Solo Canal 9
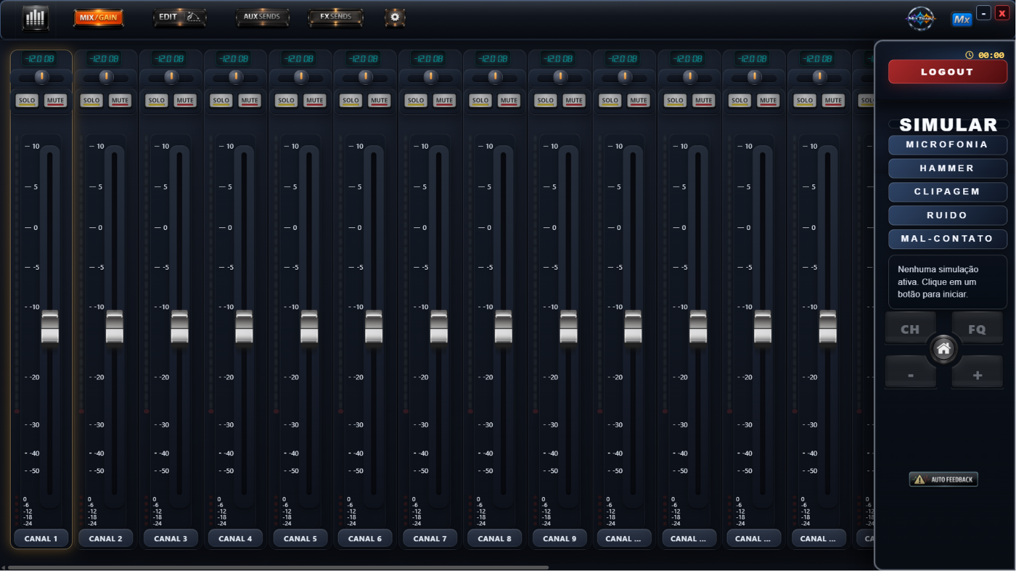 click(x=546, y=100)
